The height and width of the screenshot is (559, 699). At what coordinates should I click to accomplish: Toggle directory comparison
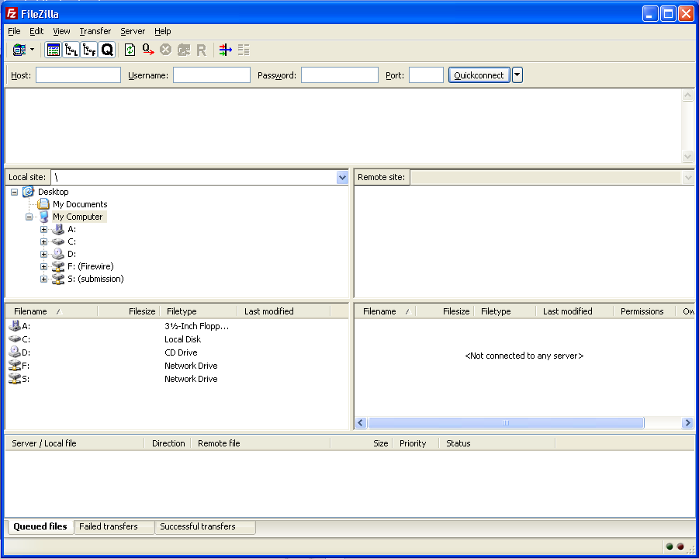244,50
